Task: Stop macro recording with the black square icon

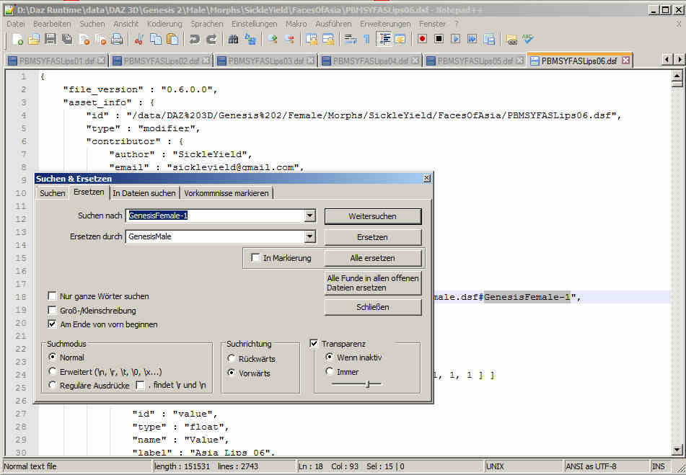Action: click(x=439, y=40)
